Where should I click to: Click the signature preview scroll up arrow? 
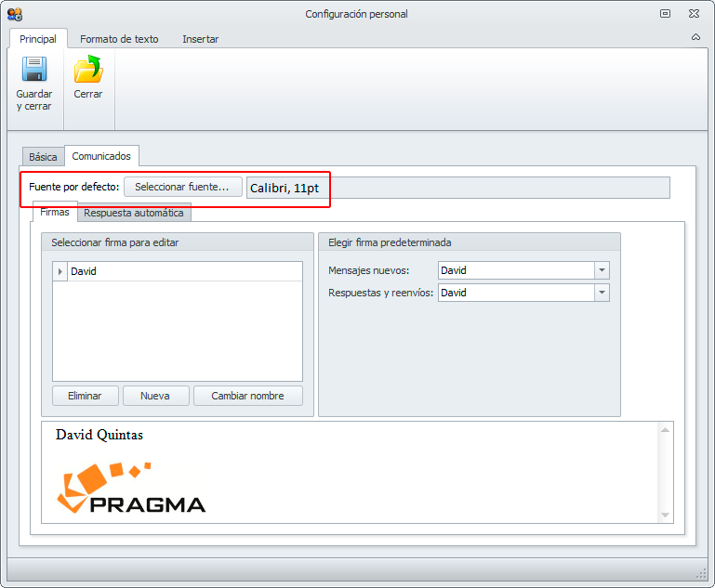pyautogui.click(x=666, y=430)
